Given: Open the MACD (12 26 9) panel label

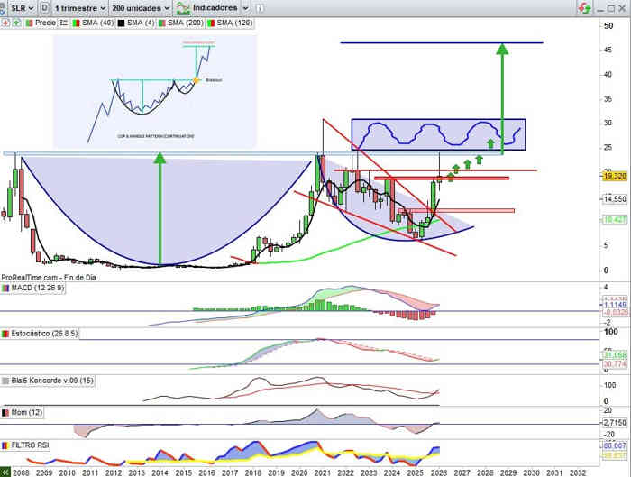Looking at the screenshot, I should pyautogui.click(x=32, y=288).
